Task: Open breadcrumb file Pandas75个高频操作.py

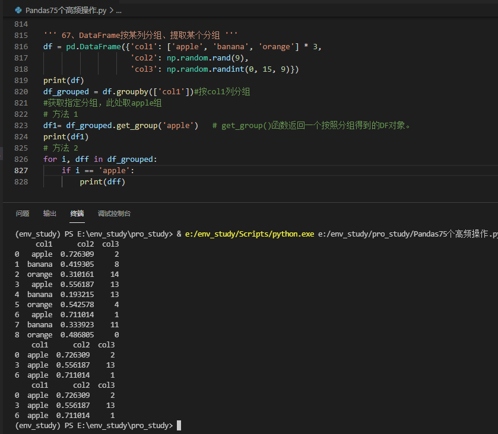Action: pos(66,11)
